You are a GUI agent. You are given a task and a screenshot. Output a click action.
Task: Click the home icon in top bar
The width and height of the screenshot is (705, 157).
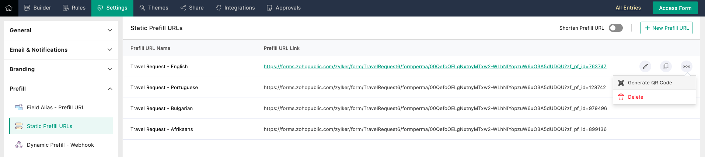click(9, 8)
